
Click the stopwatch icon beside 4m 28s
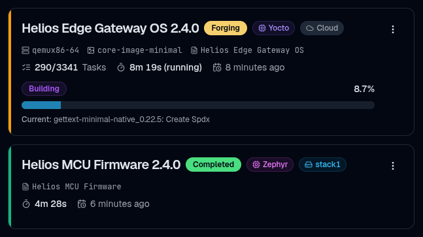26,204
